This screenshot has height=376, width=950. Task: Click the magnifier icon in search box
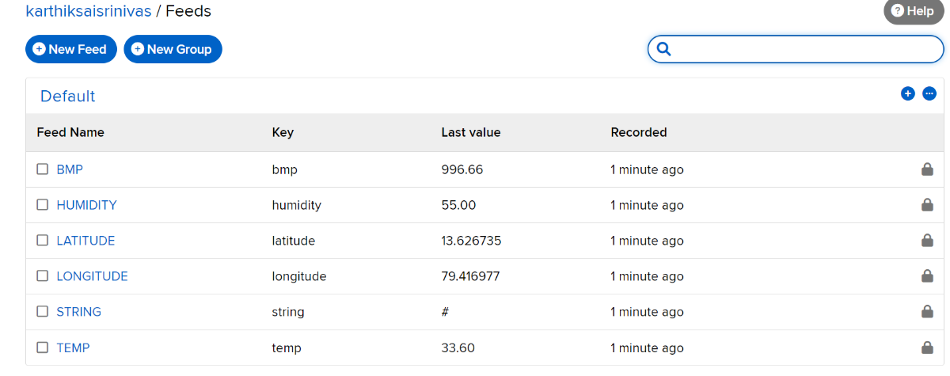tap(664, 49)
